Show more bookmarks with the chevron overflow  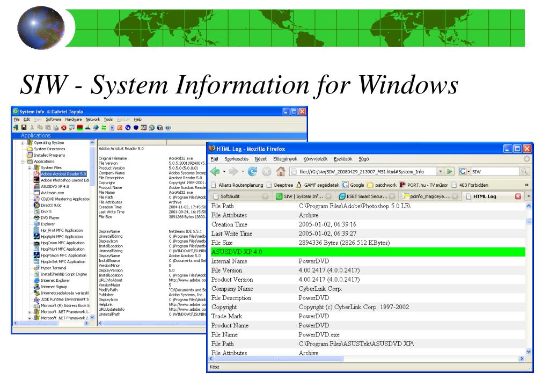(x=526, y=185)
